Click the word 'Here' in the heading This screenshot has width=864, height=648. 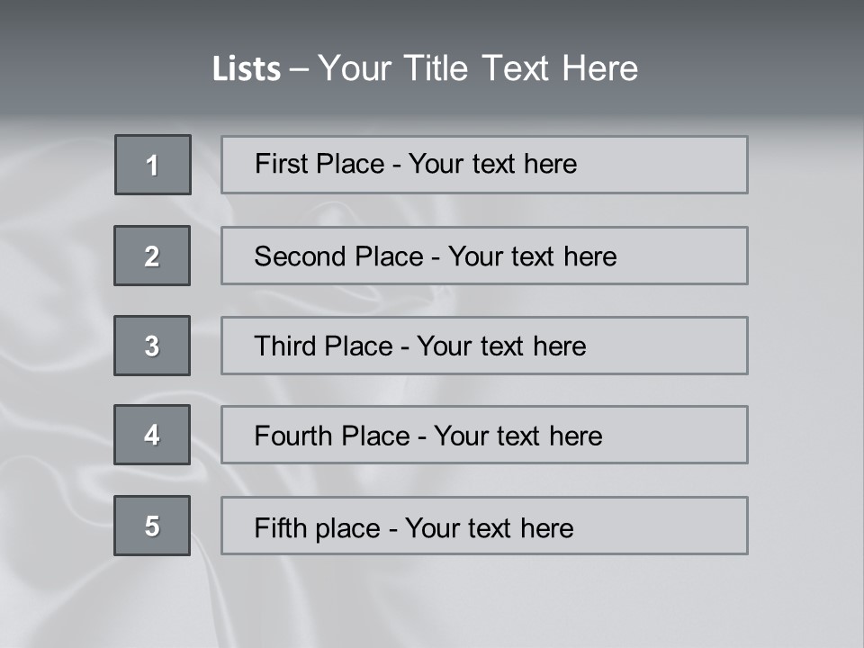point(600,68)
